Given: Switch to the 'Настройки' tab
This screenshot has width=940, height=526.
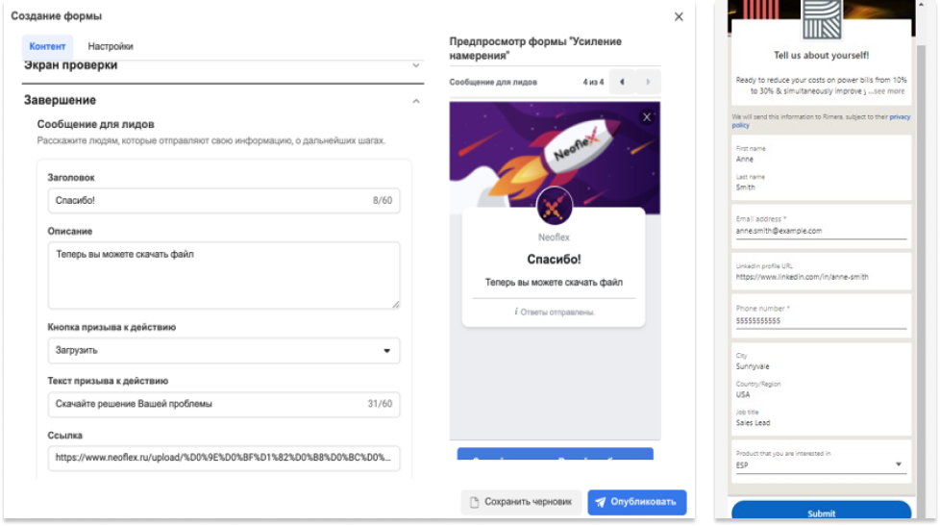Looking at the screenshot, I should point(111,46).
